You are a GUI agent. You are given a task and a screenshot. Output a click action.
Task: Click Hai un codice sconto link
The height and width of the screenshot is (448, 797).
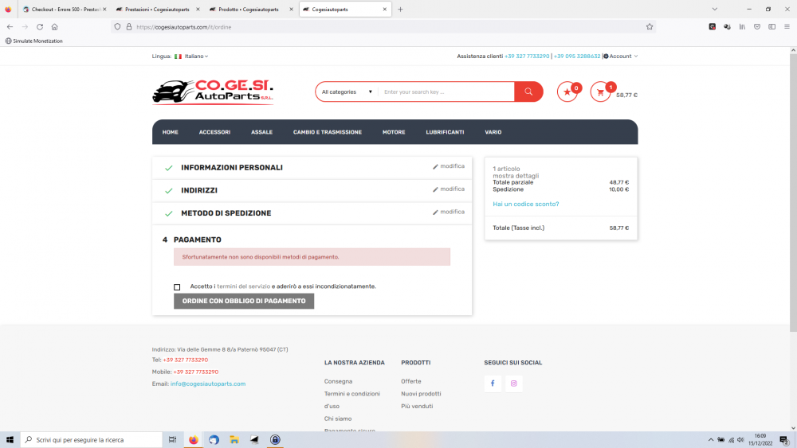(x=525, y=204)
